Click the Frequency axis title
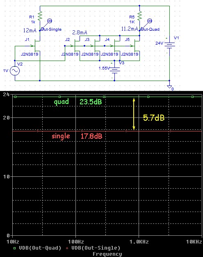 tap(107, 254)
